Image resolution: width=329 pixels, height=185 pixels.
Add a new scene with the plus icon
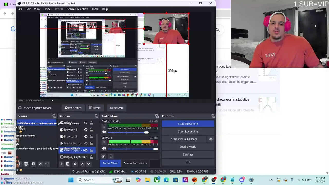tap(19, 164)
